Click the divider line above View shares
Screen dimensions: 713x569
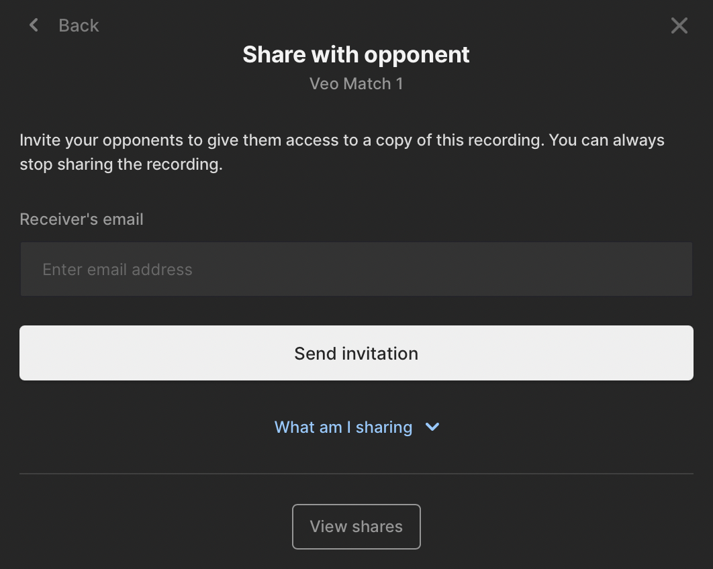coord(356,474)
